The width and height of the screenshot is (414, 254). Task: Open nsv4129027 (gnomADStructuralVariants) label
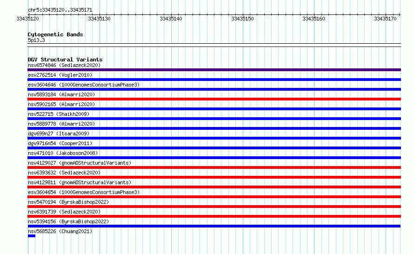(x=80, y=163)
